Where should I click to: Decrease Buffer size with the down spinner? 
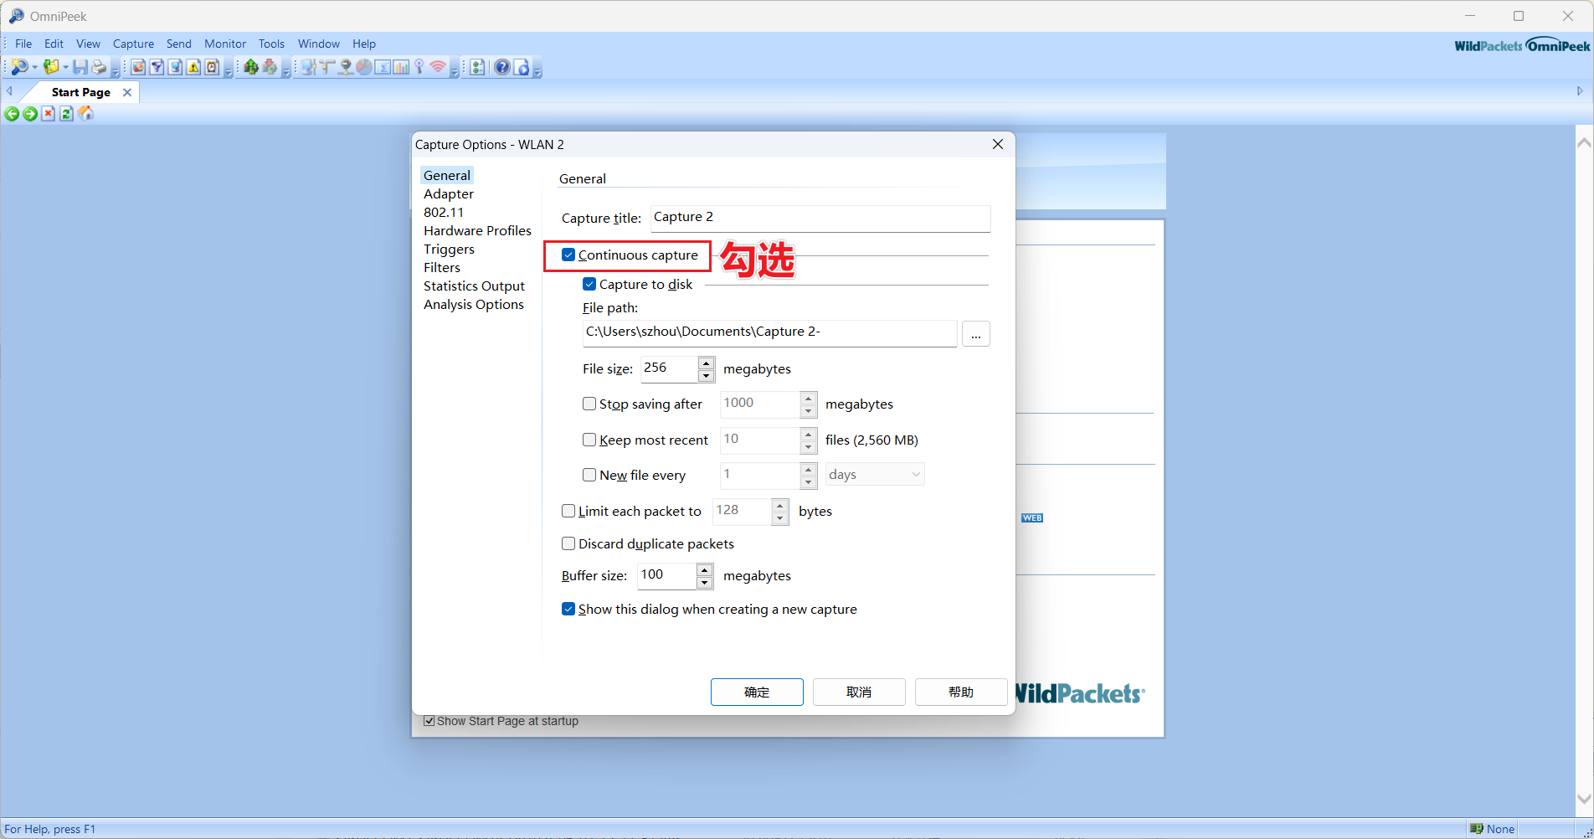click(x=705, y=583)
